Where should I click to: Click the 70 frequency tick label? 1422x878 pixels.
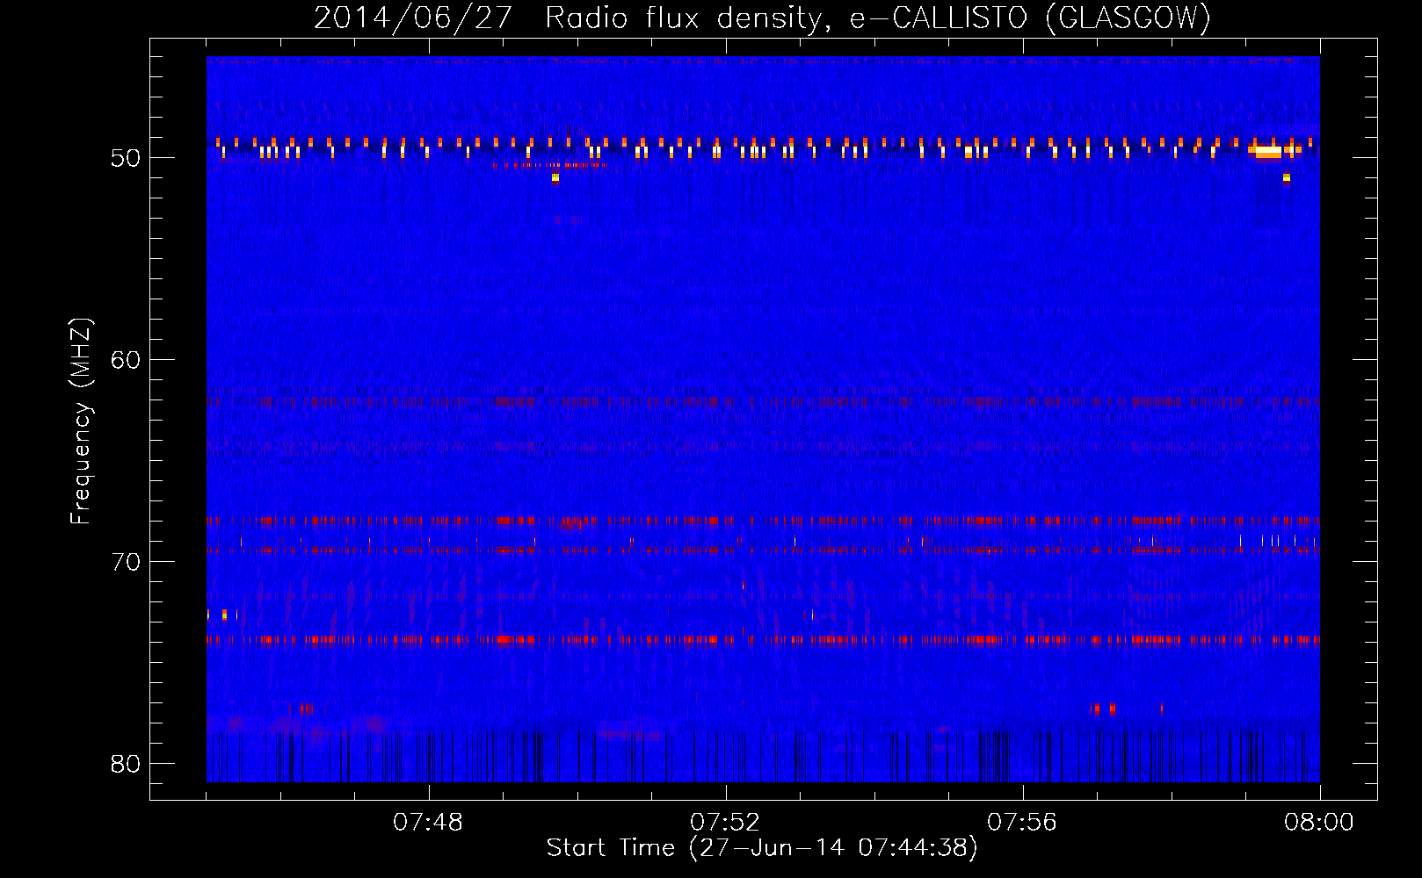[x=126, y=562]
